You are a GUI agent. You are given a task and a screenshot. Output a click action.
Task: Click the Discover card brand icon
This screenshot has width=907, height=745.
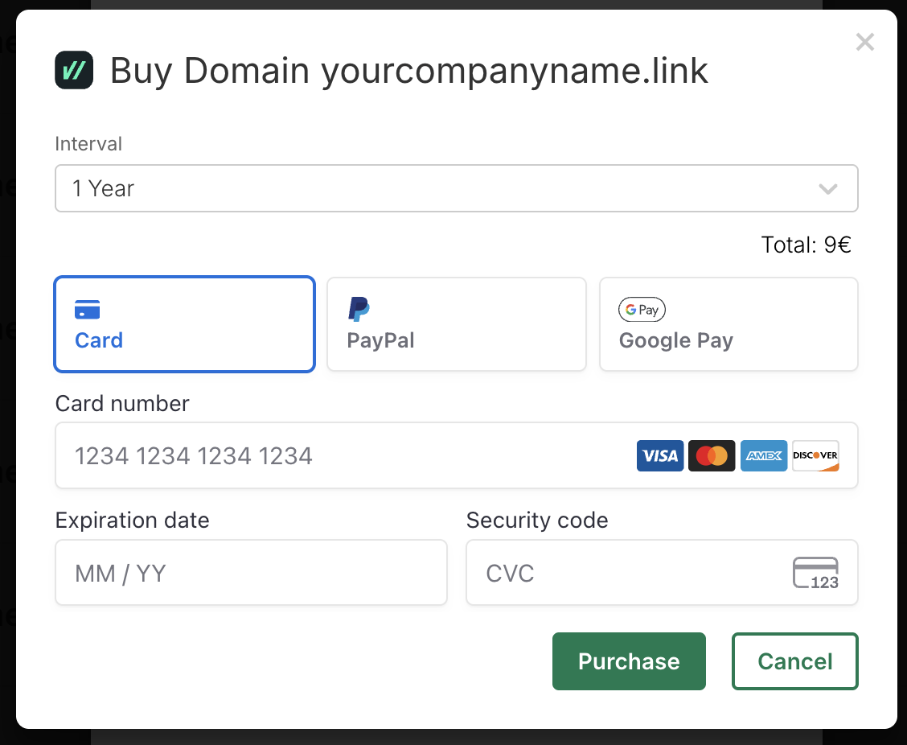815,456
